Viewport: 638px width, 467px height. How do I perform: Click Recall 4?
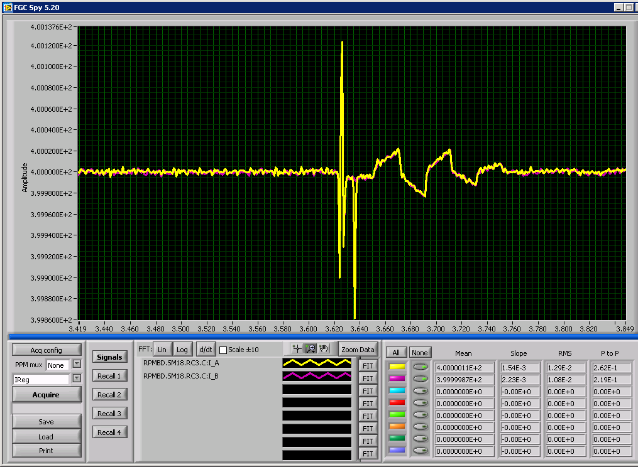tap(109, 432)
